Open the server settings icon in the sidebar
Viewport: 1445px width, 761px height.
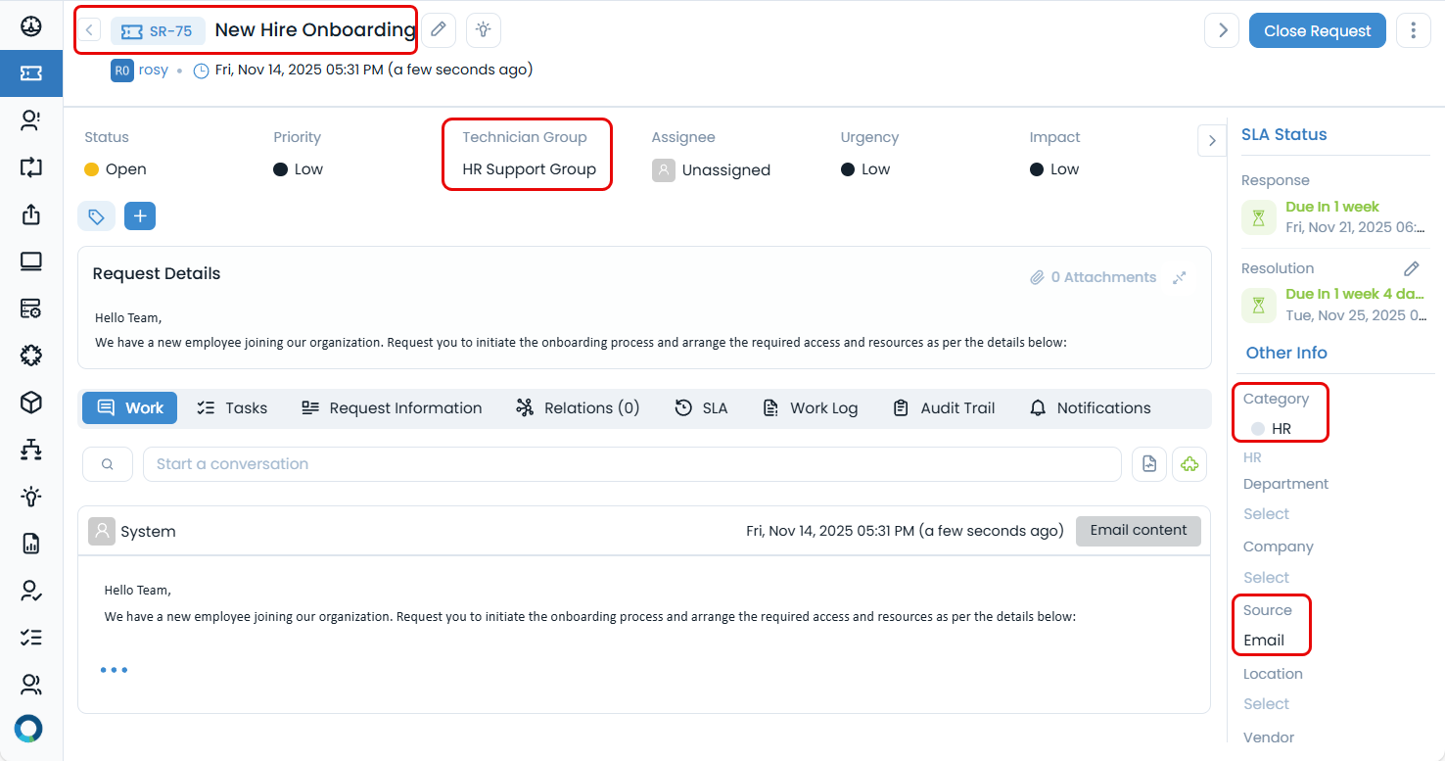pos(31,309)
